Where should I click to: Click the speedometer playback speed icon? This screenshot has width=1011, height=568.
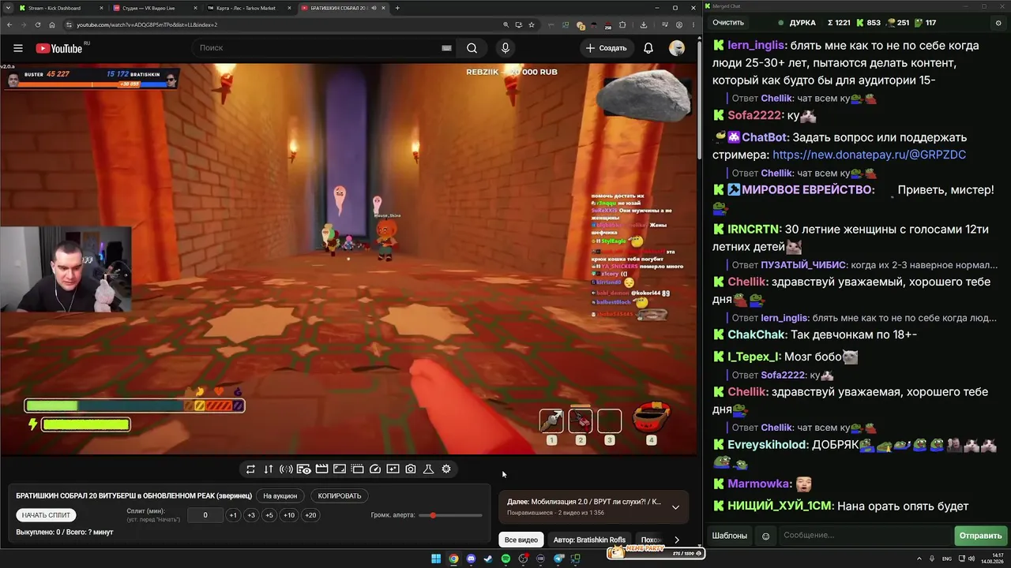(375, 469)
